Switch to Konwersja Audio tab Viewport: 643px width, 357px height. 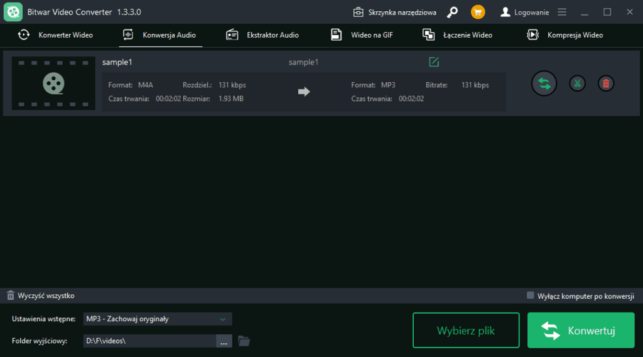point(160,35)
